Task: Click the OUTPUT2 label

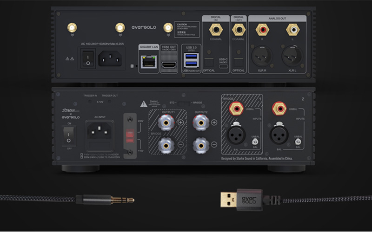Action: tap(201, 112)
